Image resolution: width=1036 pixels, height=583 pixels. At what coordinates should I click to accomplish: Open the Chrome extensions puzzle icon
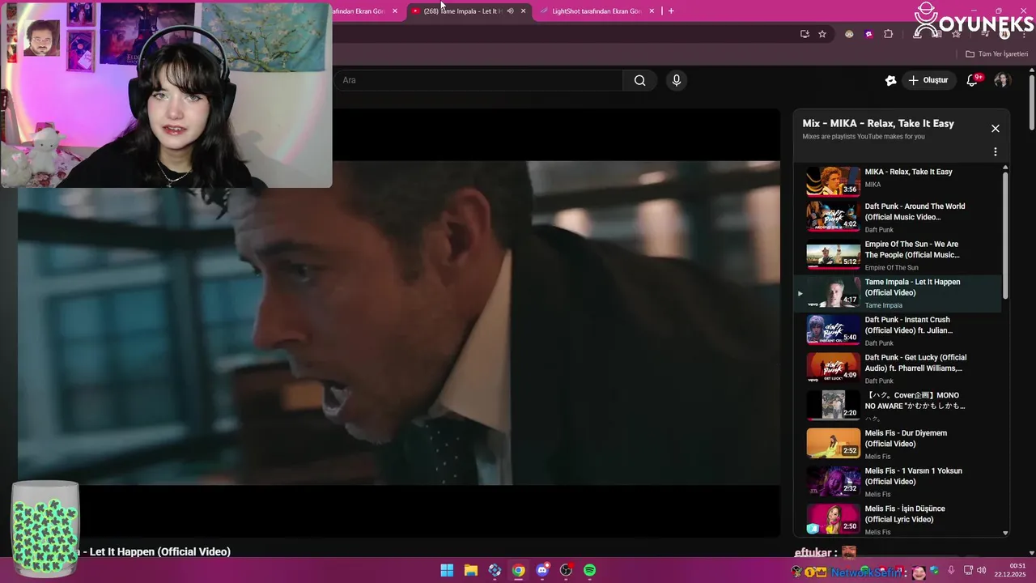coord(889,34)
